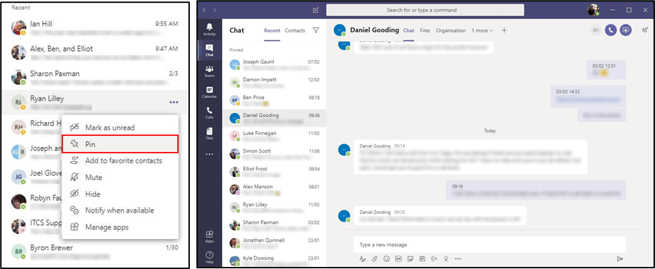Go back with the navigation arrow
This screenshot has width=655, height=269.
click(205, 10)
